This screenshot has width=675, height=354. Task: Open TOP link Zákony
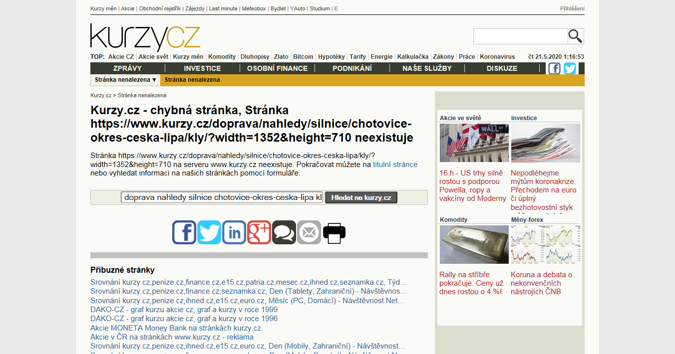(x=443, y=57)
